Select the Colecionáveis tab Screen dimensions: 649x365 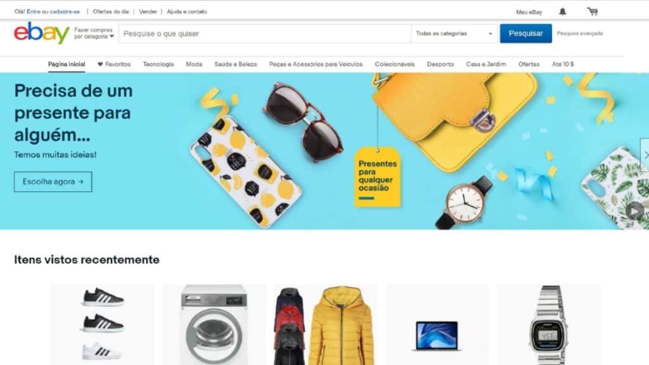point(394,64)
